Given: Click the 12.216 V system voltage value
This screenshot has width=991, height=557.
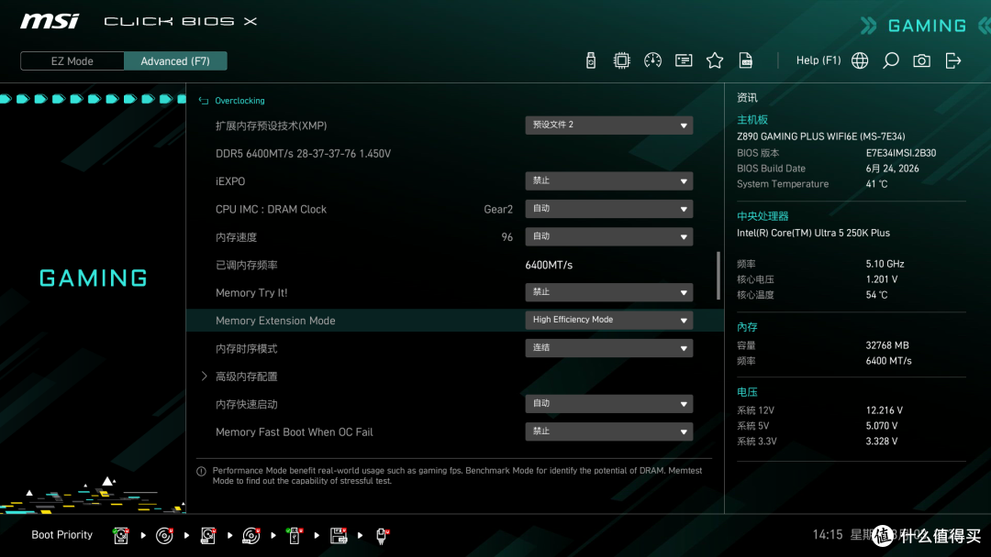Looking at the screenshot, I should [885, 410].
